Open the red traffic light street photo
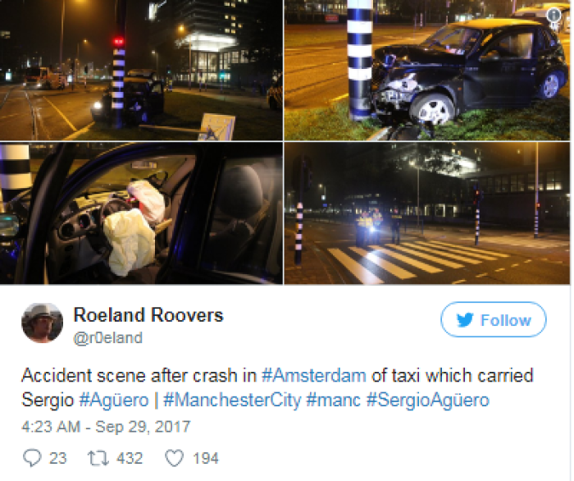This screenshot has height=481, width=574. coord(141,70)
